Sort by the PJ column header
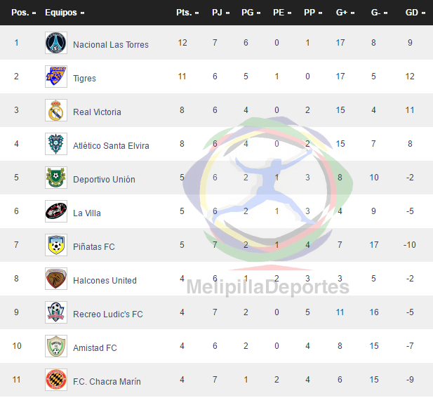This screenshot has height=398, width=433. point(220,13)
